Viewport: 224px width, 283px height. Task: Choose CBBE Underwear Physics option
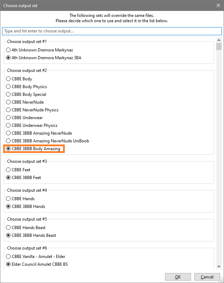tap(32, 125)
